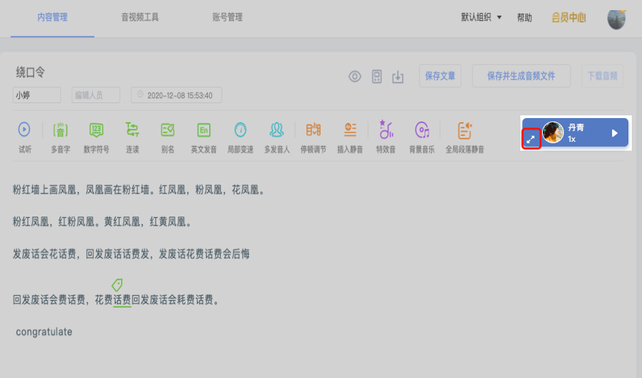This screenshot has height=378, width=642.
Task: Click the line starting 粉红凤凰，红粉凤凰
Action: tap(103, 222)
